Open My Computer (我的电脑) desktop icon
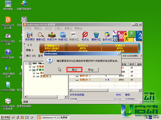 (x=8, y=5)
